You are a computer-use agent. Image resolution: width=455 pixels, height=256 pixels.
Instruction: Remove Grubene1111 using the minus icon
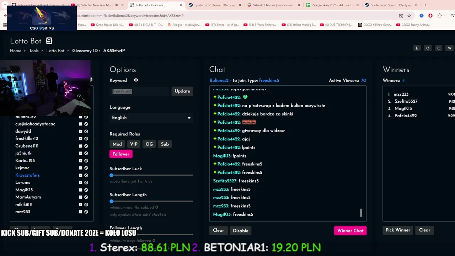81,146
